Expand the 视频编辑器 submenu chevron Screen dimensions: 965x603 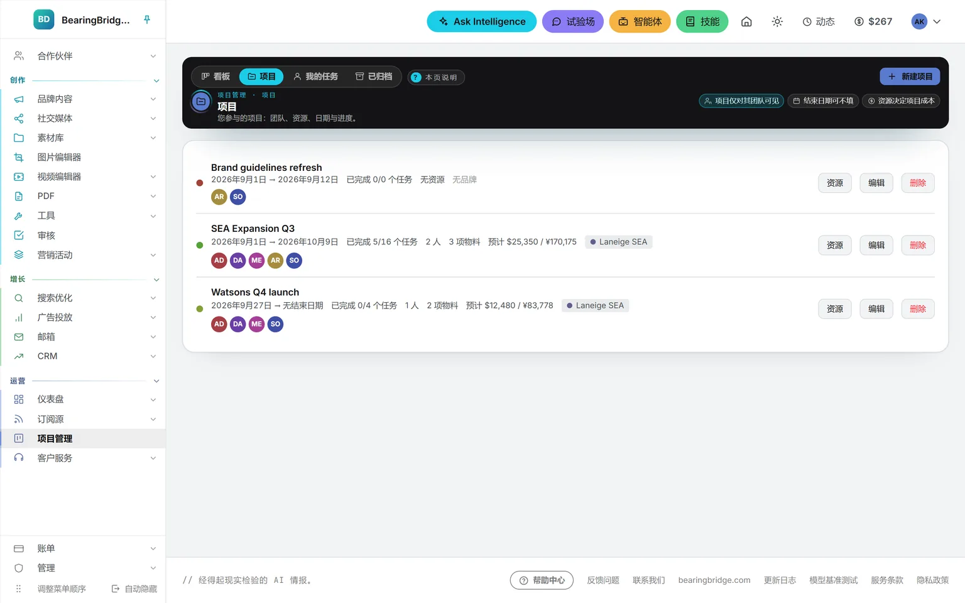pos(153,177)
